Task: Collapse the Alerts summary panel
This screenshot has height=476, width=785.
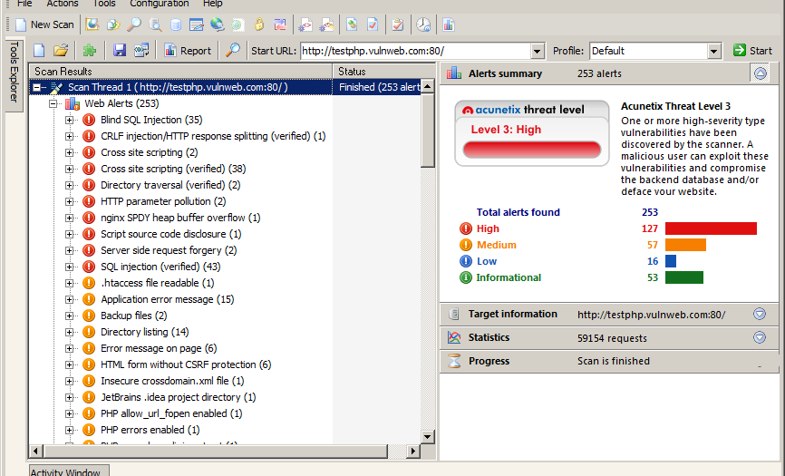Action: click(x=760, y=73)
